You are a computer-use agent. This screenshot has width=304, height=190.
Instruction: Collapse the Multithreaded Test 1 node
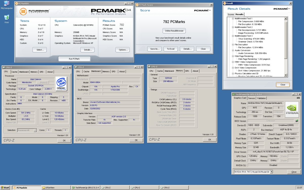point(233,18)
